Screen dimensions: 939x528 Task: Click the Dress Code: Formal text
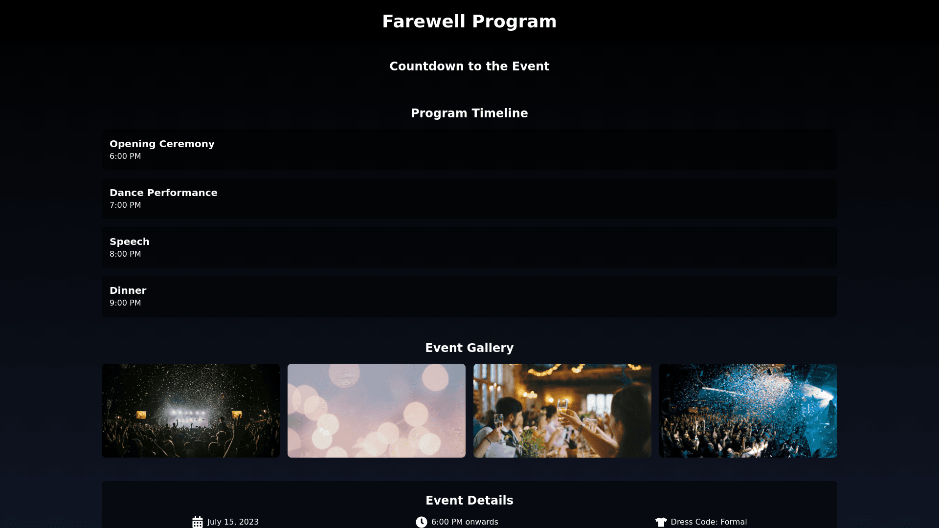[x=709, y=522]
